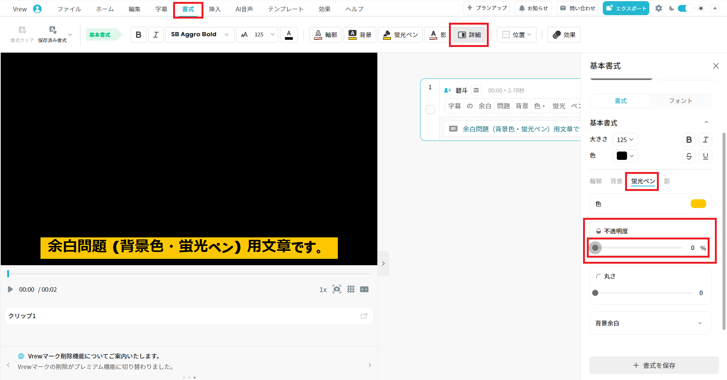
Task: Click the moon dark mode icon
Action: [672, 8]
